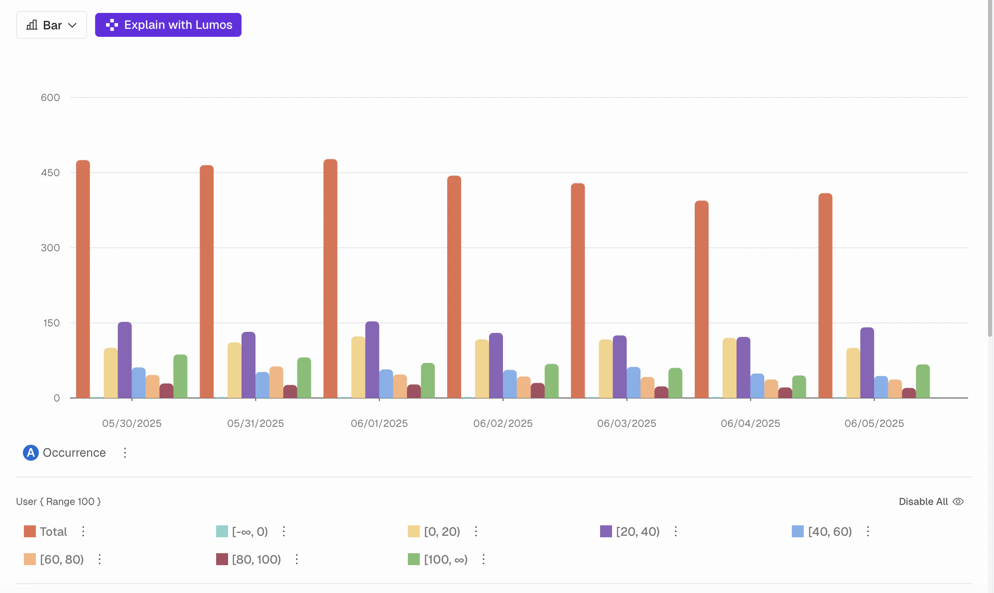Click the [100, ∞) green color swatch
Image resolution: width=994 pixels, height=593 pixels.
tap(414, 559)
